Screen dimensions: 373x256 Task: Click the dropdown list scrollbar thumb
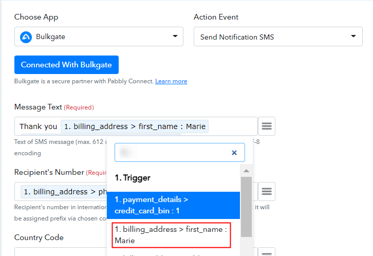pos(246,207)
